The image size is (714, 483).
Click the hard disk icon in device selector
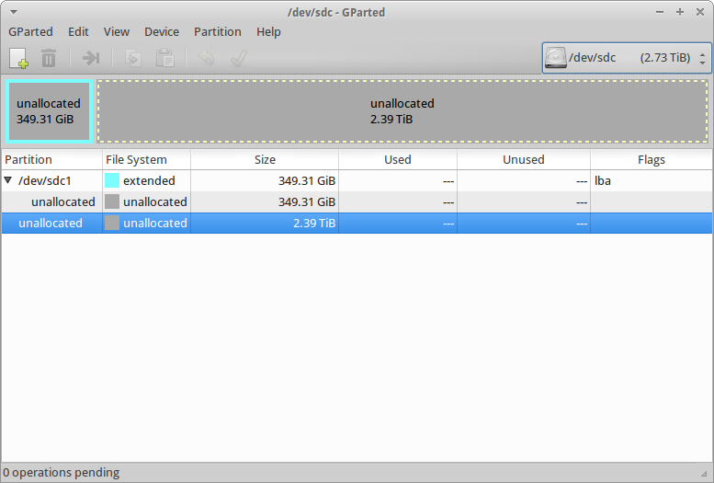click(x=556, y=58)
